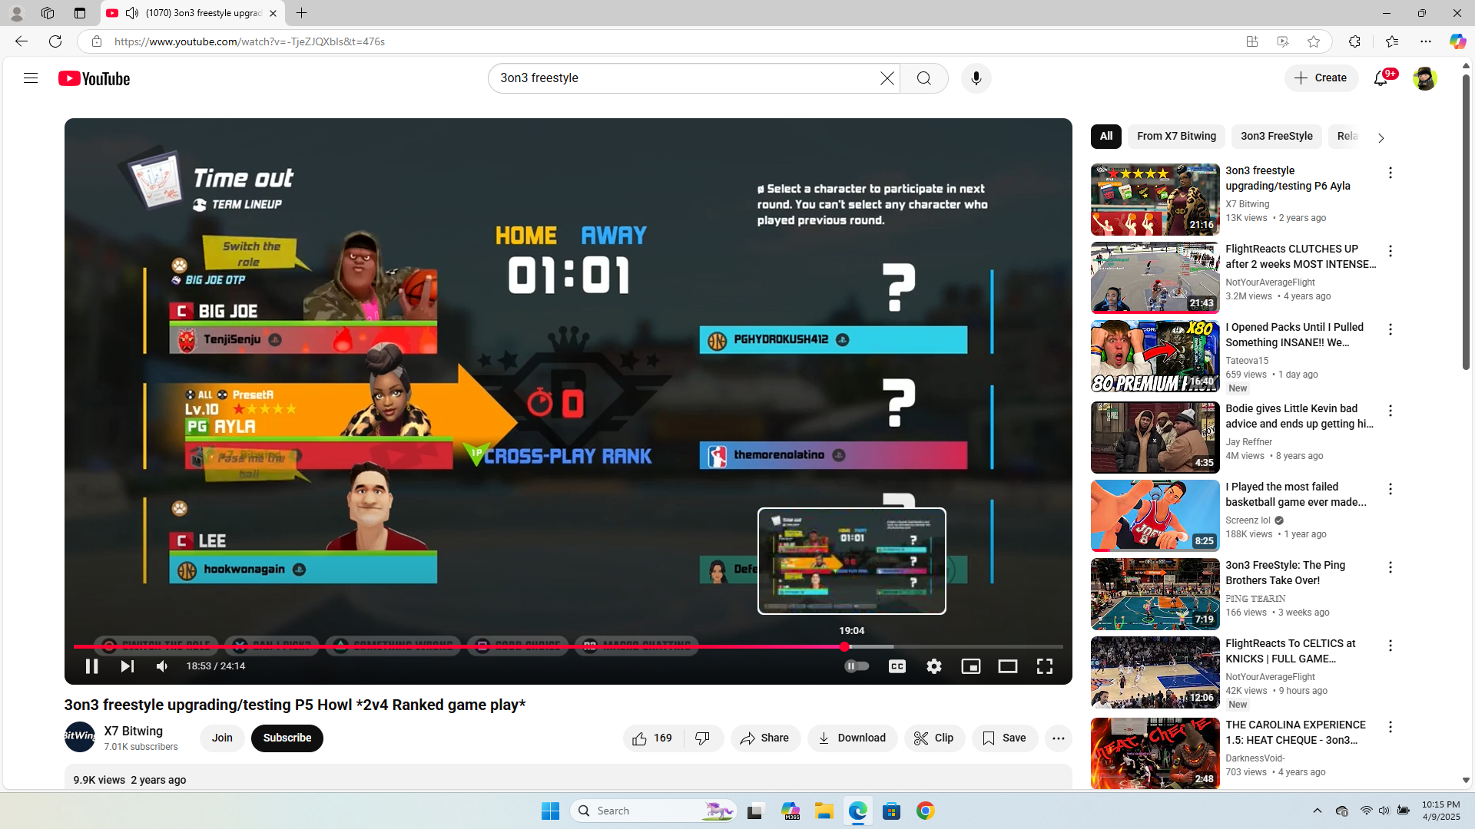
Task: Join the X7 Bitwing channel
Action: tap(222, 738)
